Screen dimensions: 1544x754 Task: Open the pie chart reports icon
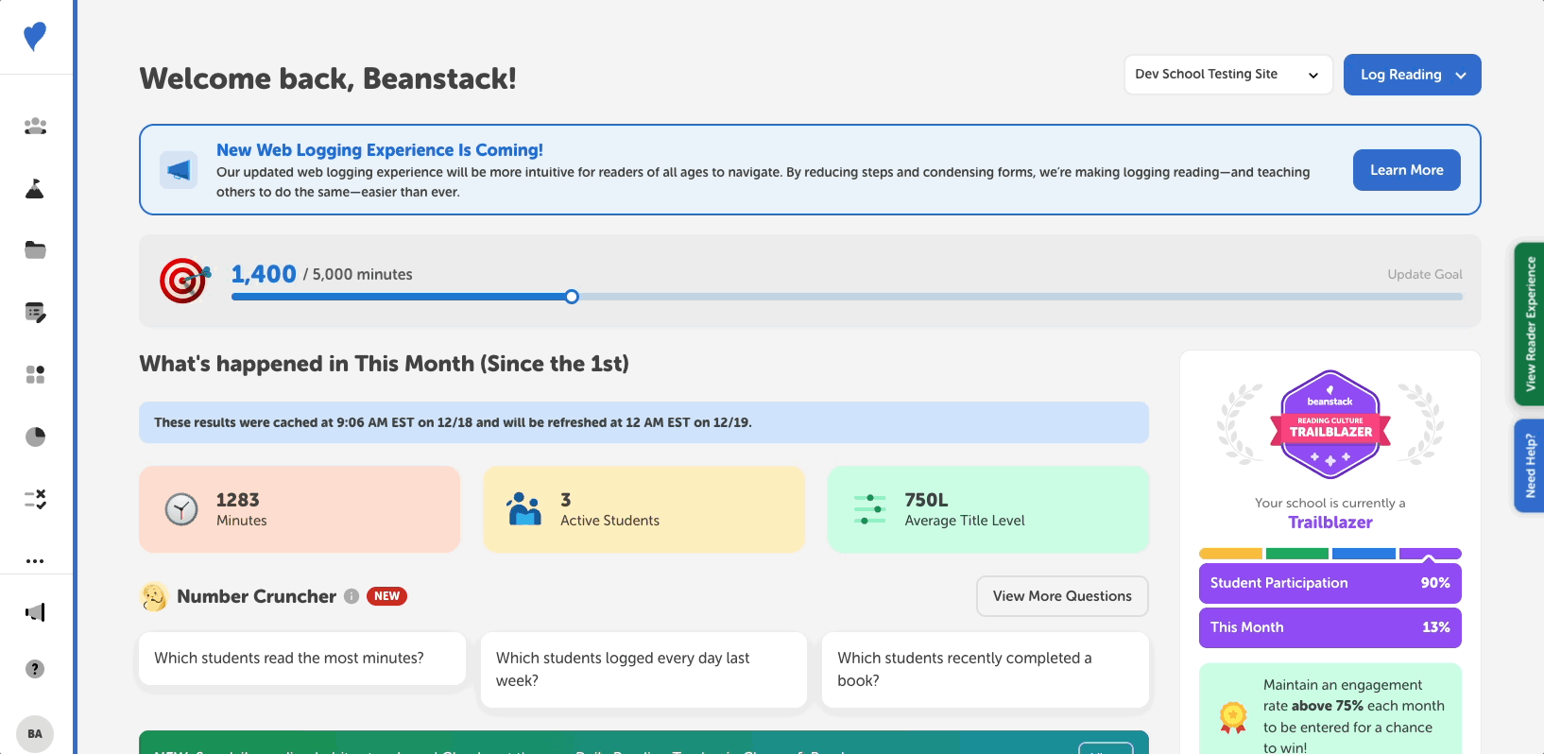(x=35, y=437)
